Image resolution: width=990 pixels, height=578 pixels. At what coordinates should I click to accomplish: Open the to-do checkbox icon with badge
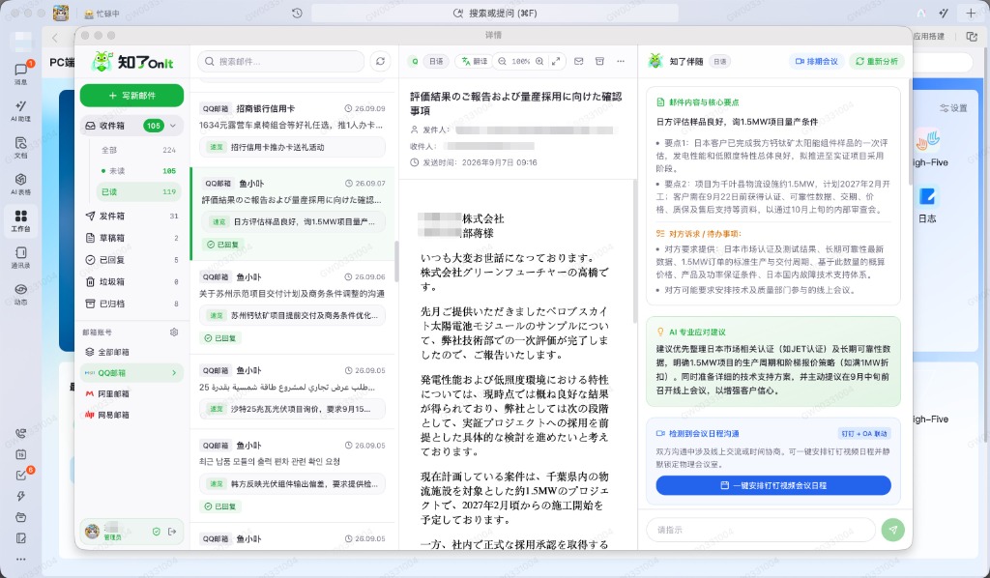[x=21, y=475]
